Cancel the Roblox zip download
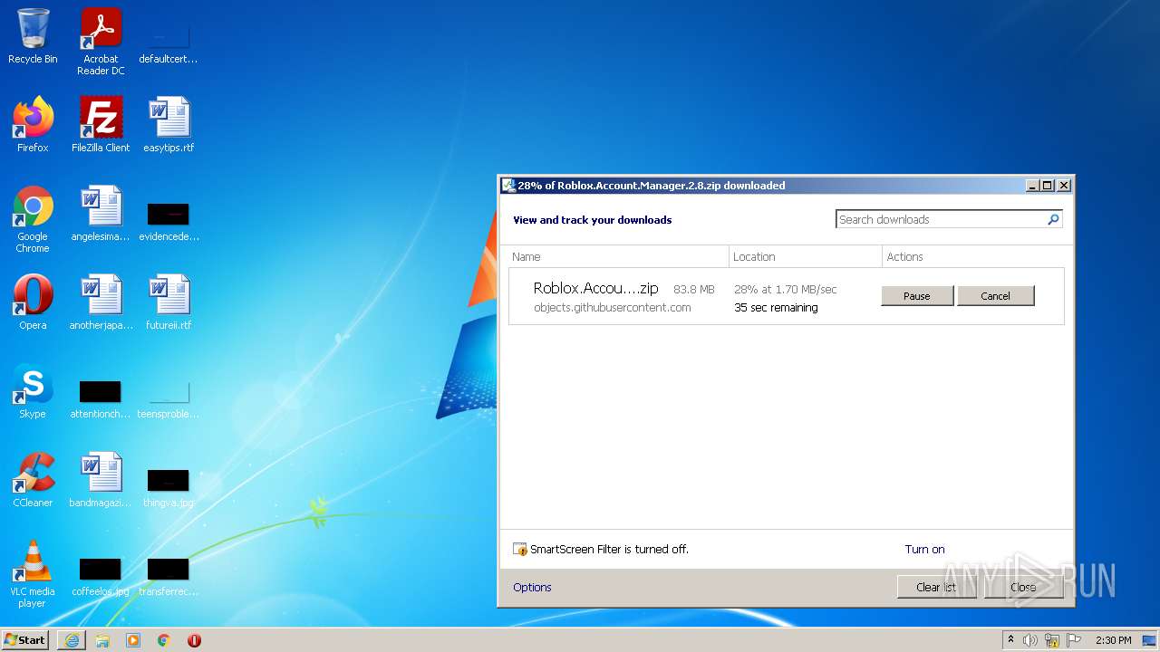The height and width of the screenshot is (652, 1160). [x=995, y=296]
